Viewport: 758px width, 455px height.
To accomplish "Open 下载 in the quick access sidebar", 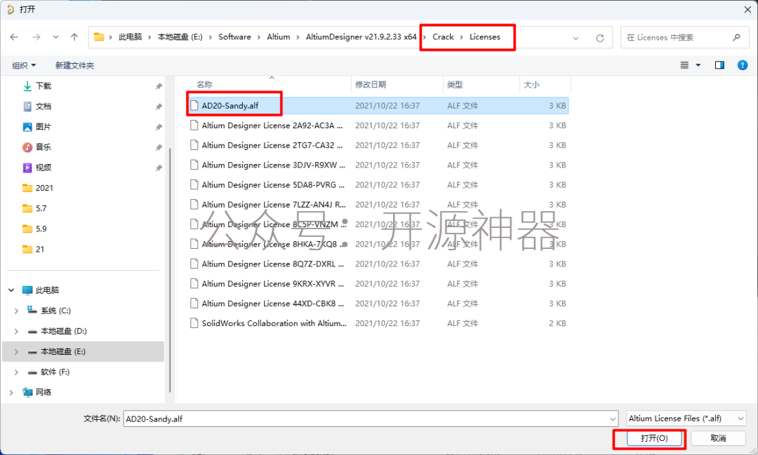I will [x=44, y=86].
